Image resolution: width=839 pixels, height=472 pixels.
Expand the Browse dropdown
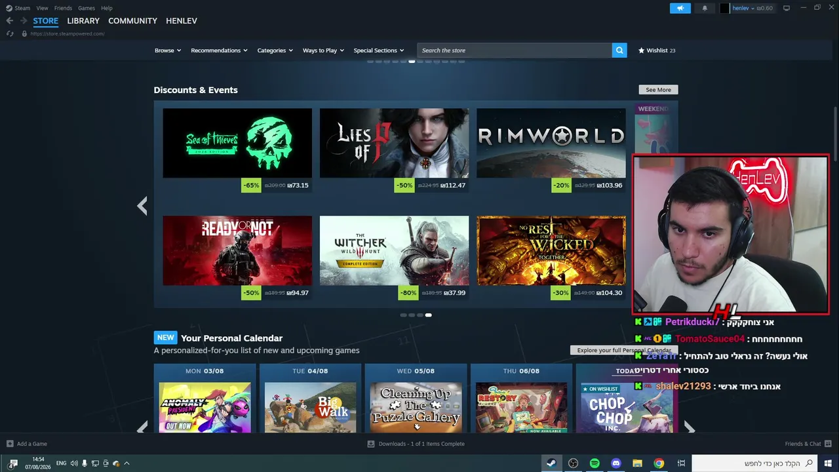pos(168,50)
